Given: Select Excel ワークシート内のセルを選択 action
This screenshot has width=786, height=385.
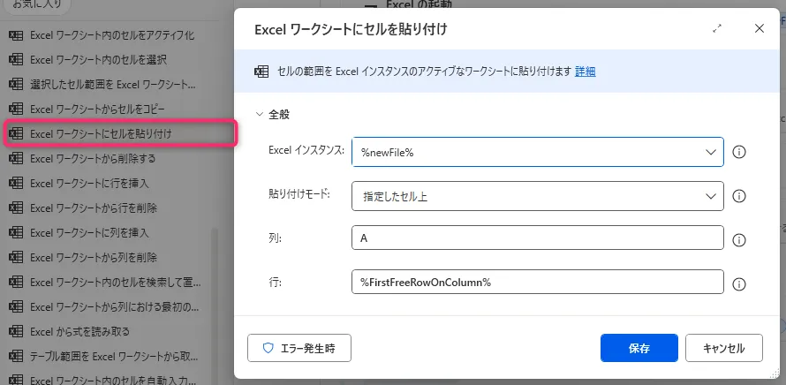Looking at the screenshot, I should click(x=98, y=59).
